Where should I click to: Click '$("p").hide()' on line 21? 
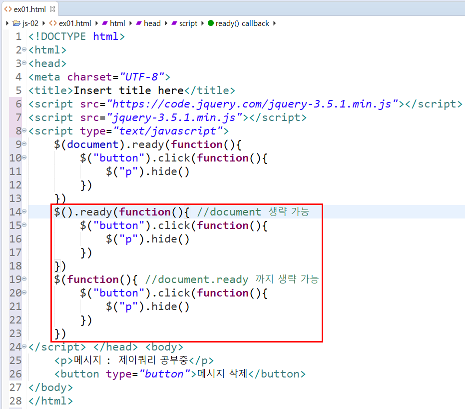point(147,306)
